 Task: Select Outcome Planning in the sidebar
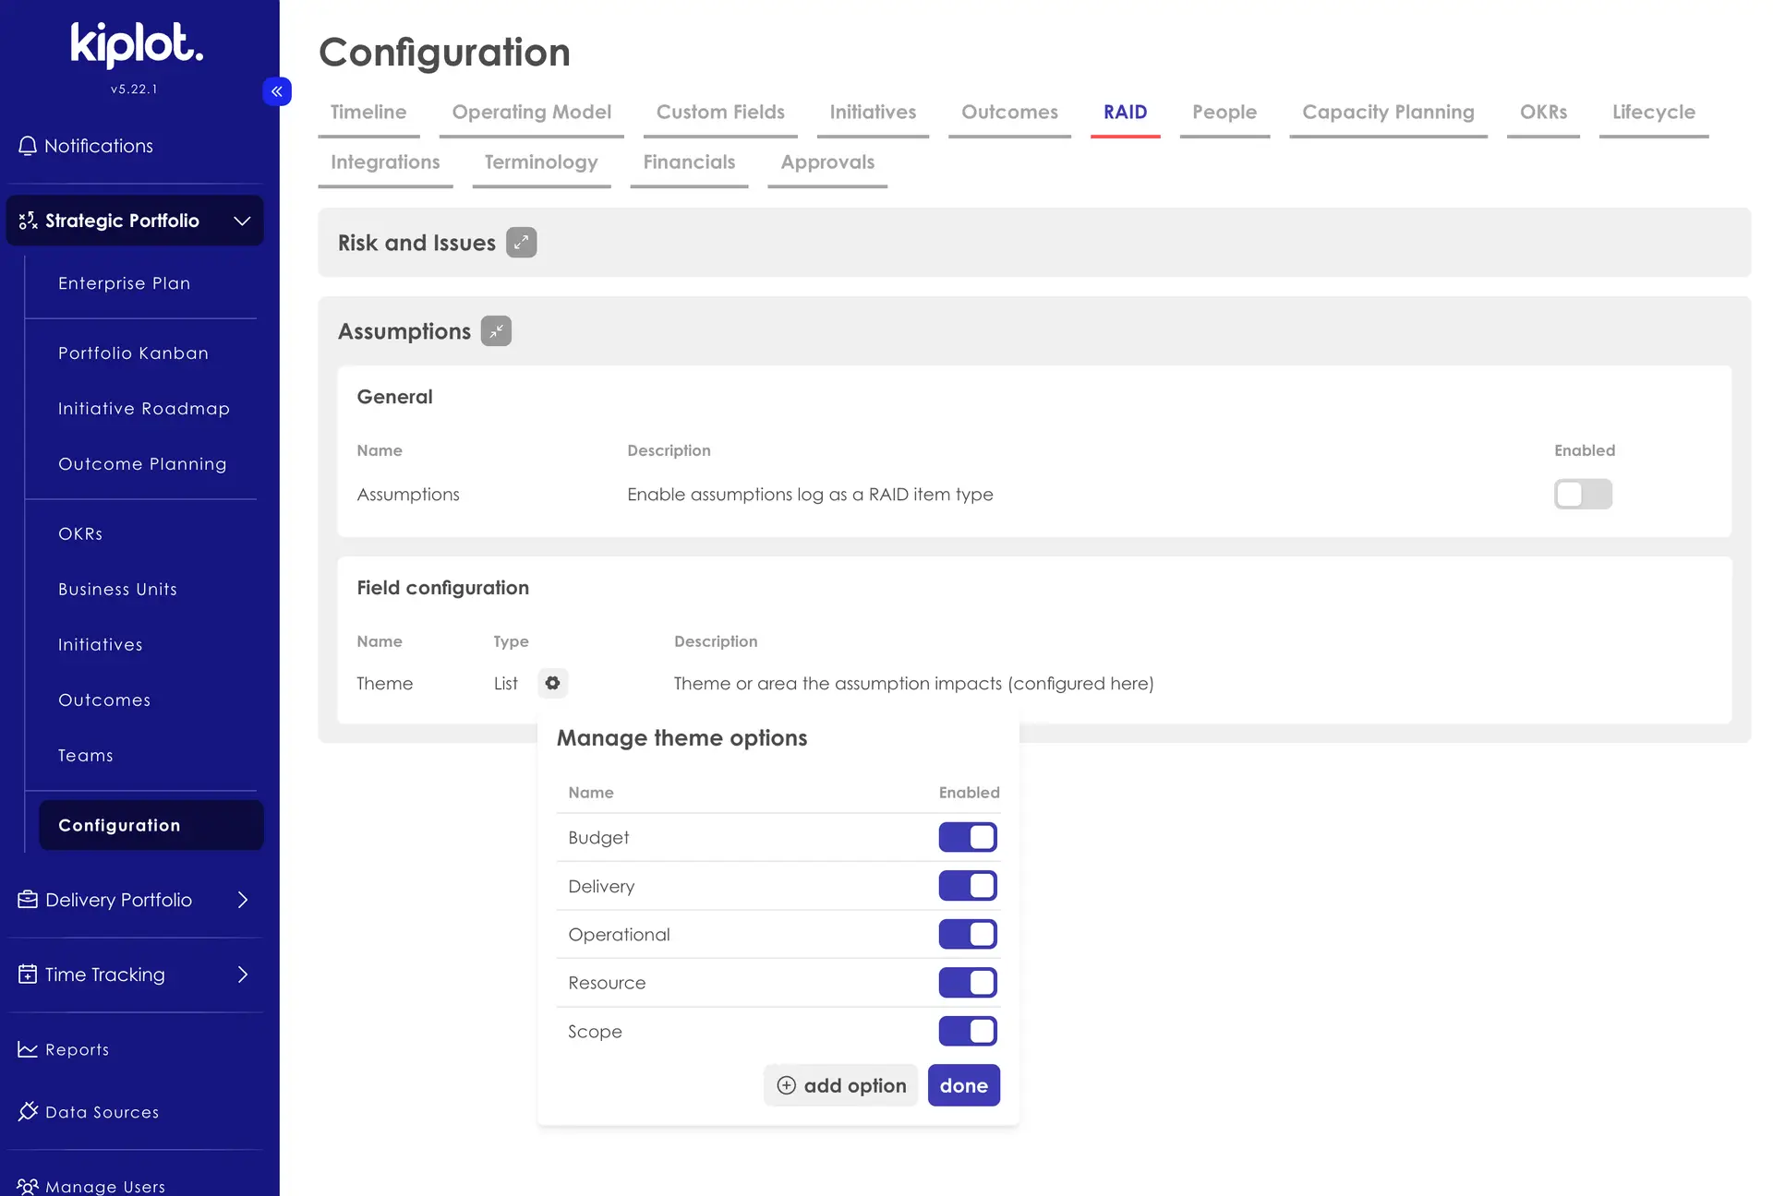pos(142,463)
